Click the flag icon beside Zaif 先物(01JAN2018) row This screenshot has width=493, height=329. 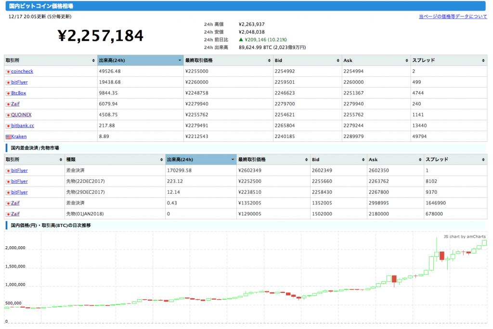coord(8,215)
